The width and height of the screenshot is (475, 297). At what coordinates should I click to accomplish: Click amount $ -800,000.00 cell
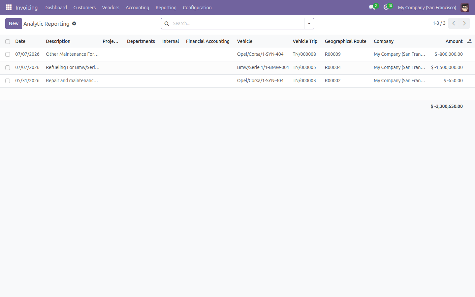click(449, 54)
